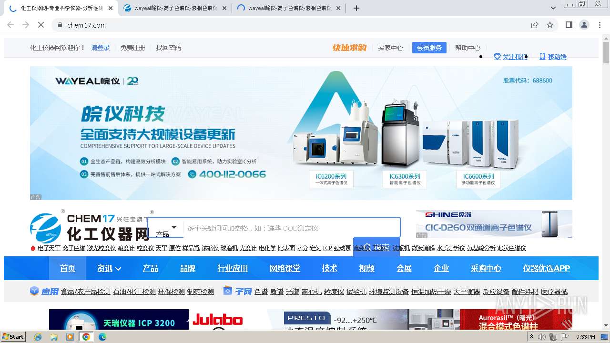This screenshot has width=610, height=343.
Task: Click the 电子天平 hot keyword
Action: (x=50, y=248)
